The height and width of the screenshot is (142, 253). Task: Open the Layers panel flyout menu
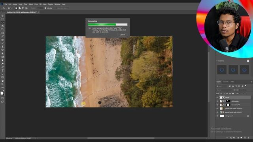pos(251,82)
